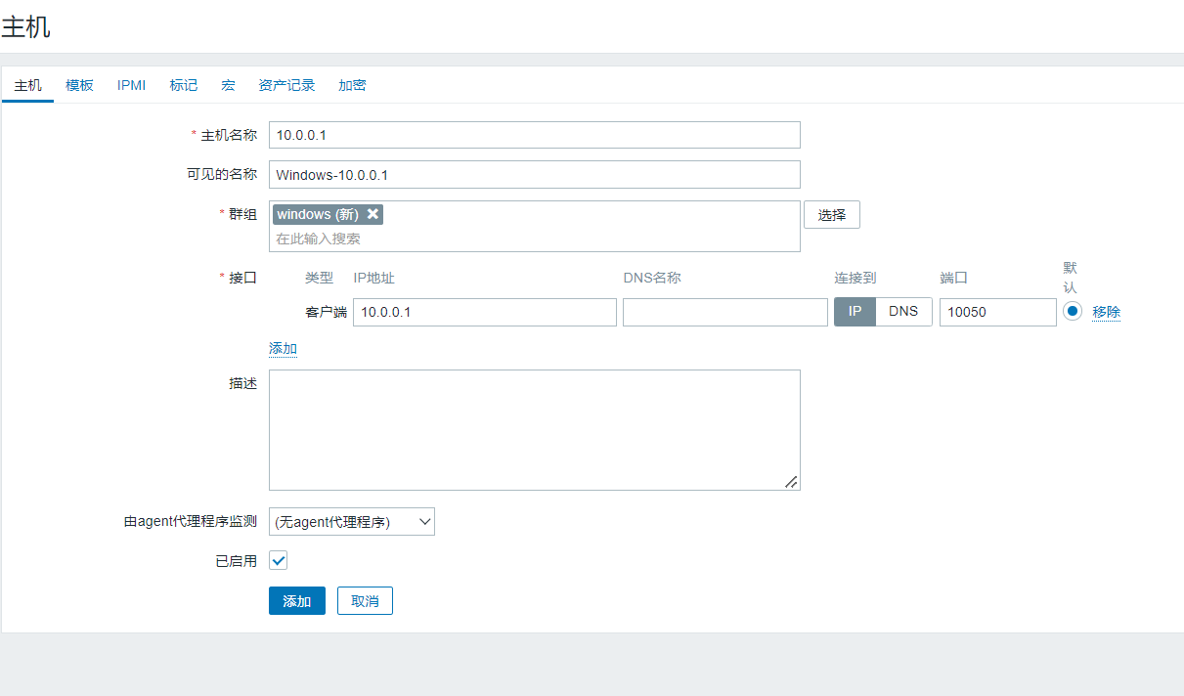
Task: Open the 加密 tab
Action: pyautogui.click(x=352, y=85)
